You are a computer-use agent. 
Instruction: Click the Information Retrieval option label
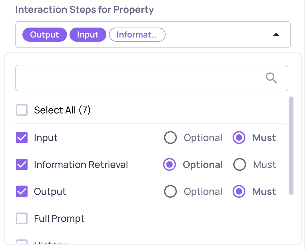point(81,165)
